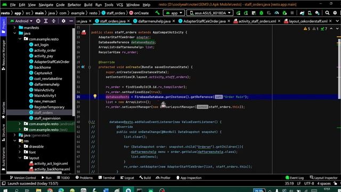Hide the project tool window

pos(71,21)
